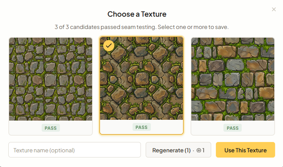Select the first mossy green cobblestone texture
Viewport: 283px width, 167px height.
(50, 79)
